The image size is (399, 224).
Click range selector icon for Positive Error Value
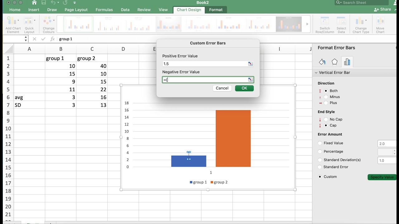250,64
